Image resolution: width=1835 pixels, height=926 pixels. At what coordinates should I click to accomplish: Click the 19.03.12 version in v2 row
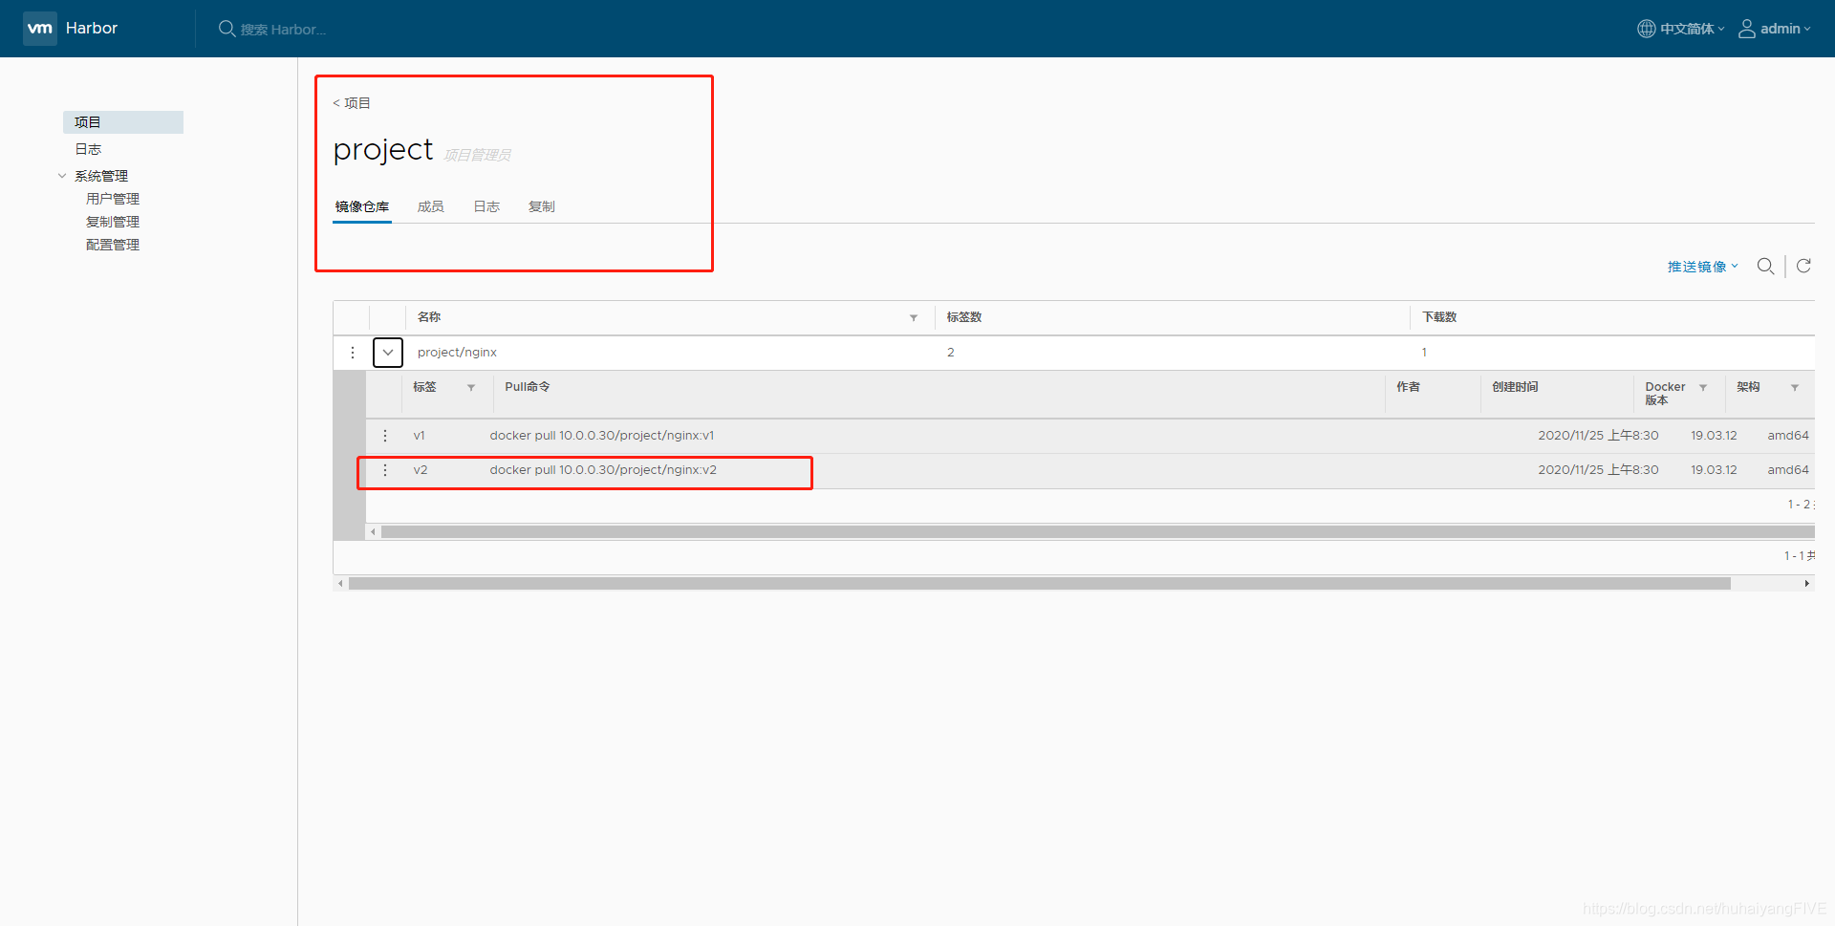[x=1714, y=470]
